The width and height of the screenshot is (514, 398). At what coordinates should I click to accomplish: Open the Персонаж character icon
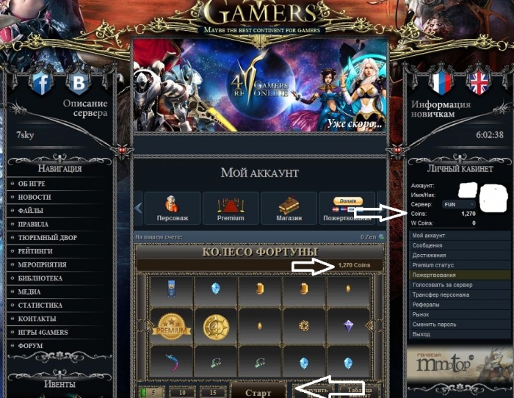tap(172, 209)
